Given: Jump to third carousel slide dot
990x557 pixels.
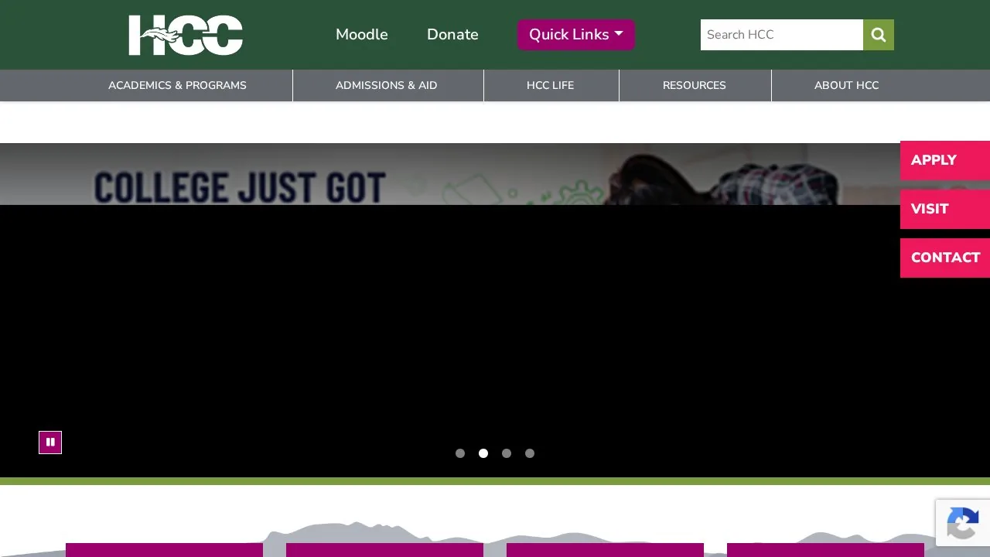Looking at the screenshot, I should point(507,453).
